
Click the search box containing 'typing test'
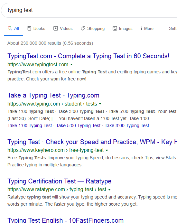click(89, 10)
